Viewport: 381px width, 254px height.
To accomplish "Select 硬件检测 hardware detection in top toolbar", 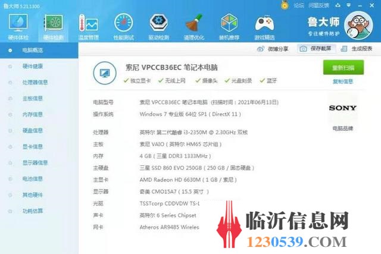I will [54, 27].
